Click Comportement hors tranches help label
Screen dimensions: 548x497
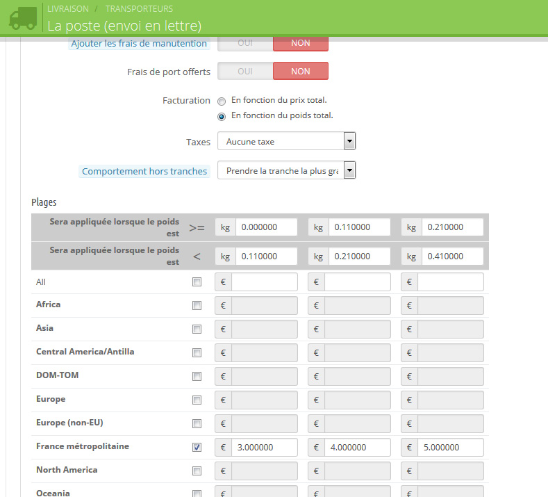coord(144,172)
